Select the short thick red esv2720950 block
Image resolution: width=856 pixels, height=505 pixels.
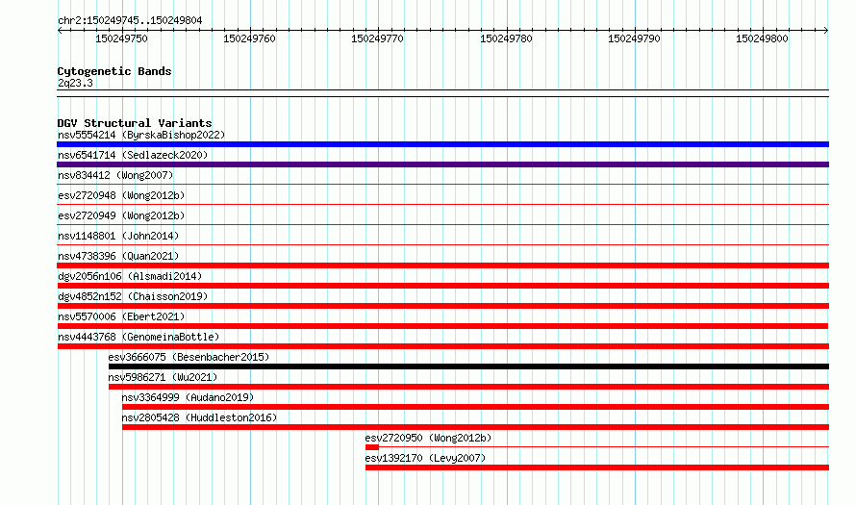point(372,447)
